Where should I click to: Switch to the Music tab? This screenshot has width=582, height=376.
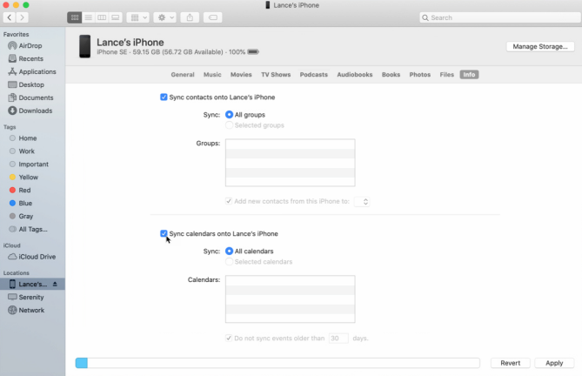pos(212,75)
